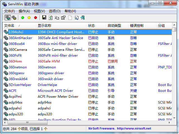
Task: Click the green start service button
Action: [x=23, y=18]
